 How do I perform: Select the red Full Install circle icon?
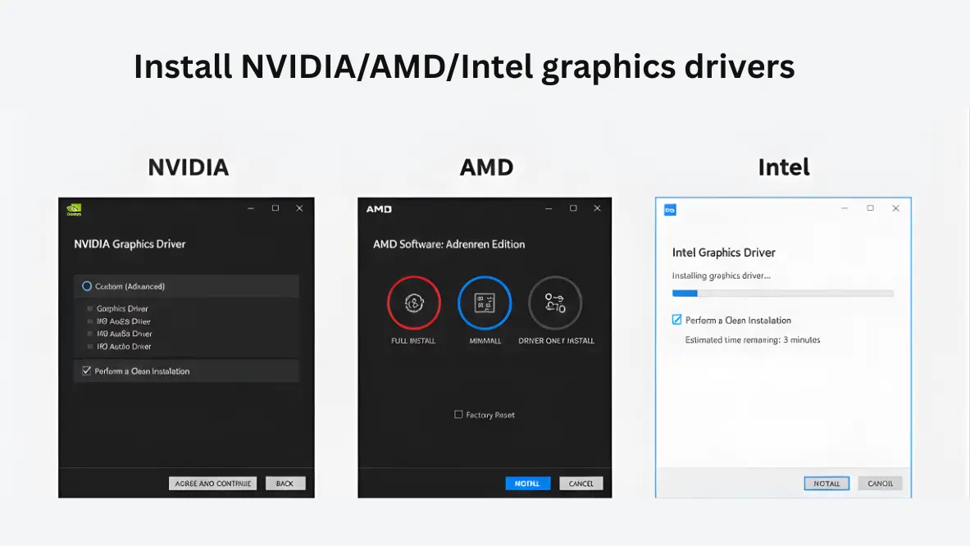[x=413, y=303]
